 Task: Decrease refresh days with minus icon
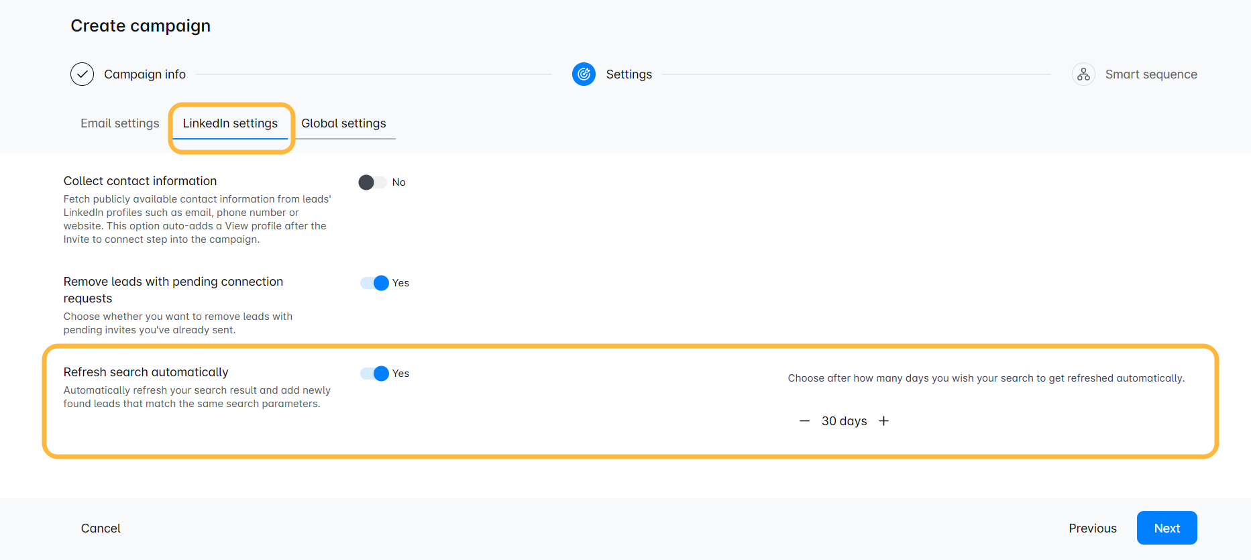coord(804,421)
